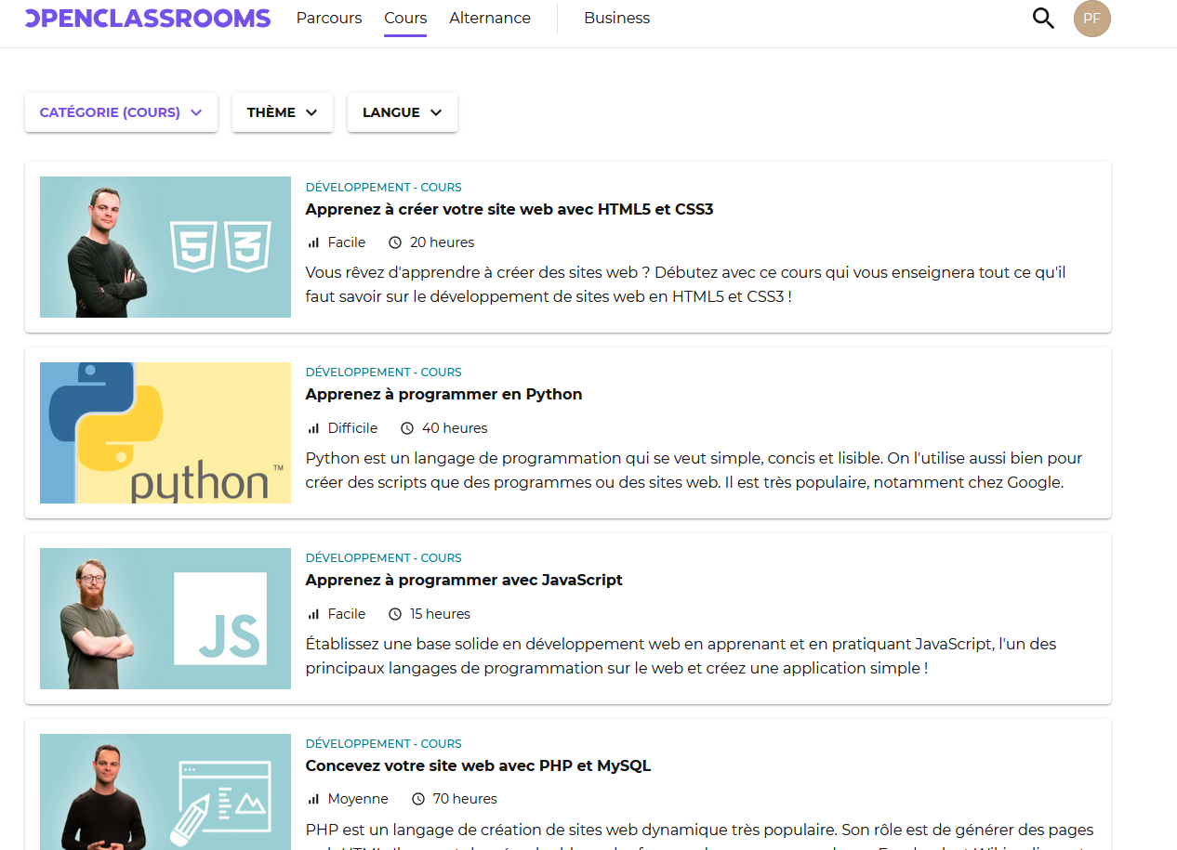Click the difficulty icon next to Facile on HTML5 course
The height and width of the screenshot is (850, 1177).
tap(311, 242)
